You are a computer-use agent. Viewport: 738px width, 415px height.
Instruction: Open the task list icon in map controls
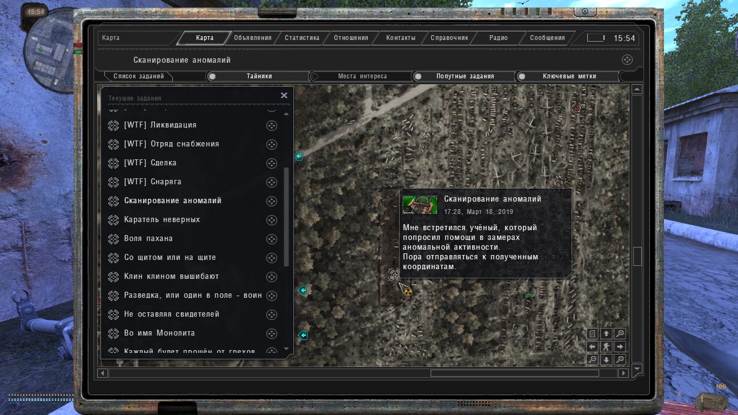593,334
